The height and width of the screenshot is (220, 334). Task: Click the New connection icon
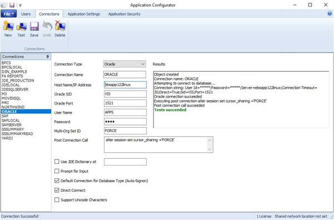(8, 29)
